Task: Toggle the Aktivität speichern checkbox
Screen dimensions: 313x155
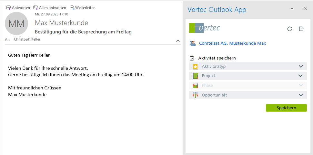Action: click(192, 58)
